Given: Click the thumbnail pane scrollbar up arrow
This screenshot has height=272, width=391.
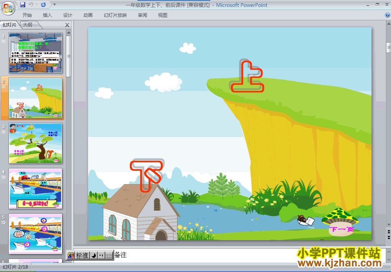Looking at the screenshot, I should click(x=69, y=33).
